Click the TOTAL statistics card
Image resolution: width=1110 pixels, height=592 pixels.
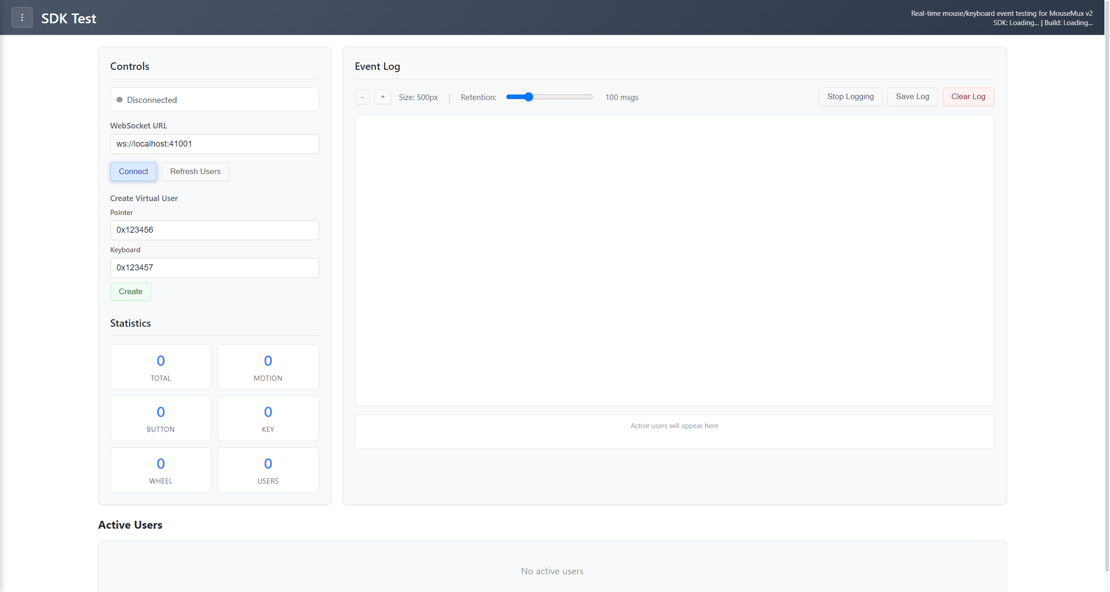pos(160,367)
